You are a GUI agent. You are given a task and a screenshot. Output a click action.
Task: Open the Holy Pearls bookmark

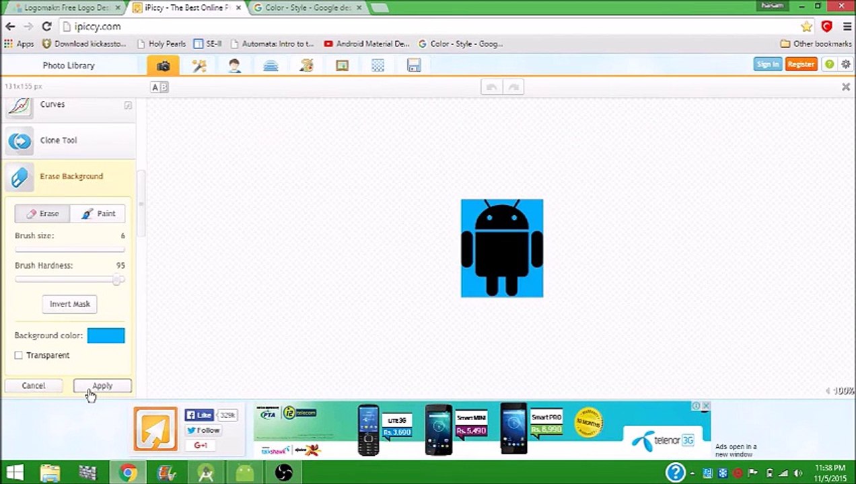click(161, 44)
